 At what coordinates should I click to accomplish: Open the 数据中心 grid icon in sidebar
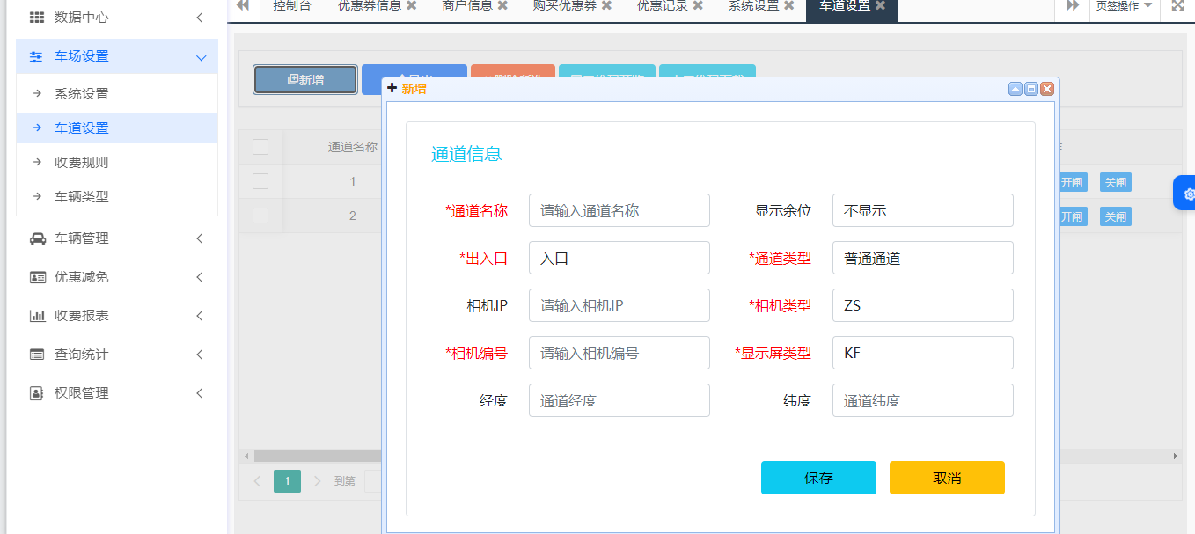[35, 16]
